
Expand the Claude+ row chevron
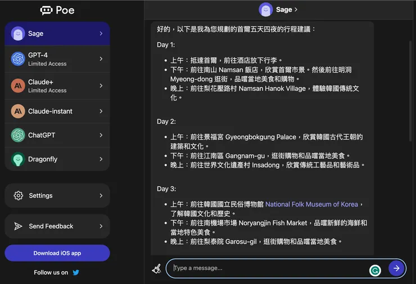pos(101,85)
